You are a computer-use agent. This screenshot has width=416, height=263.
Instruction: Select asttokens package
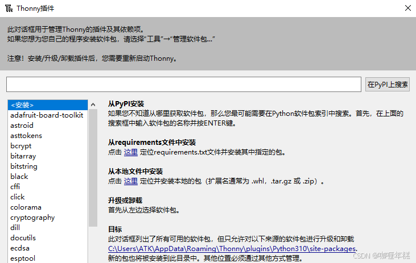coord(48,136)
